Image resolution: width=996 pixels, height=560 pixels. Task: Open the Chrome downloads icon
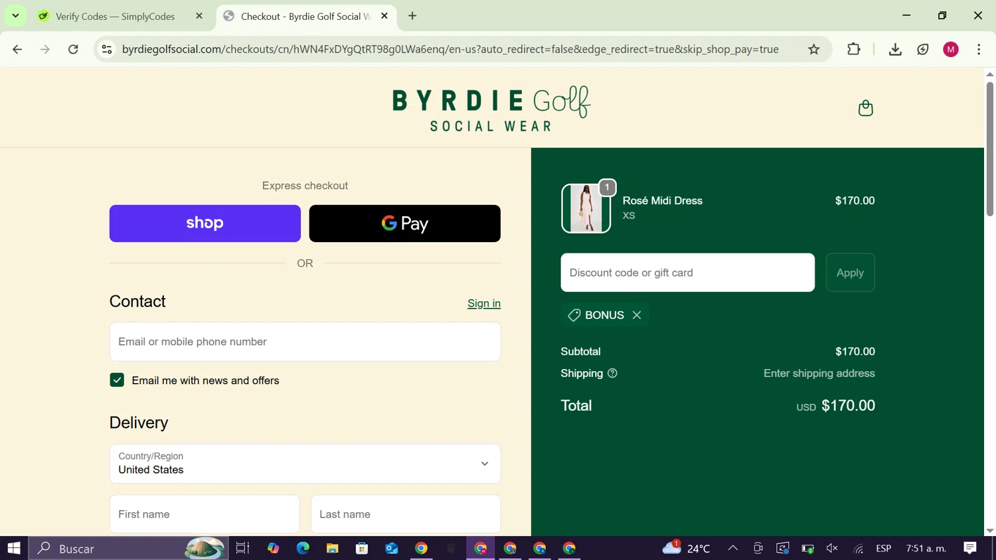point(895,49)
